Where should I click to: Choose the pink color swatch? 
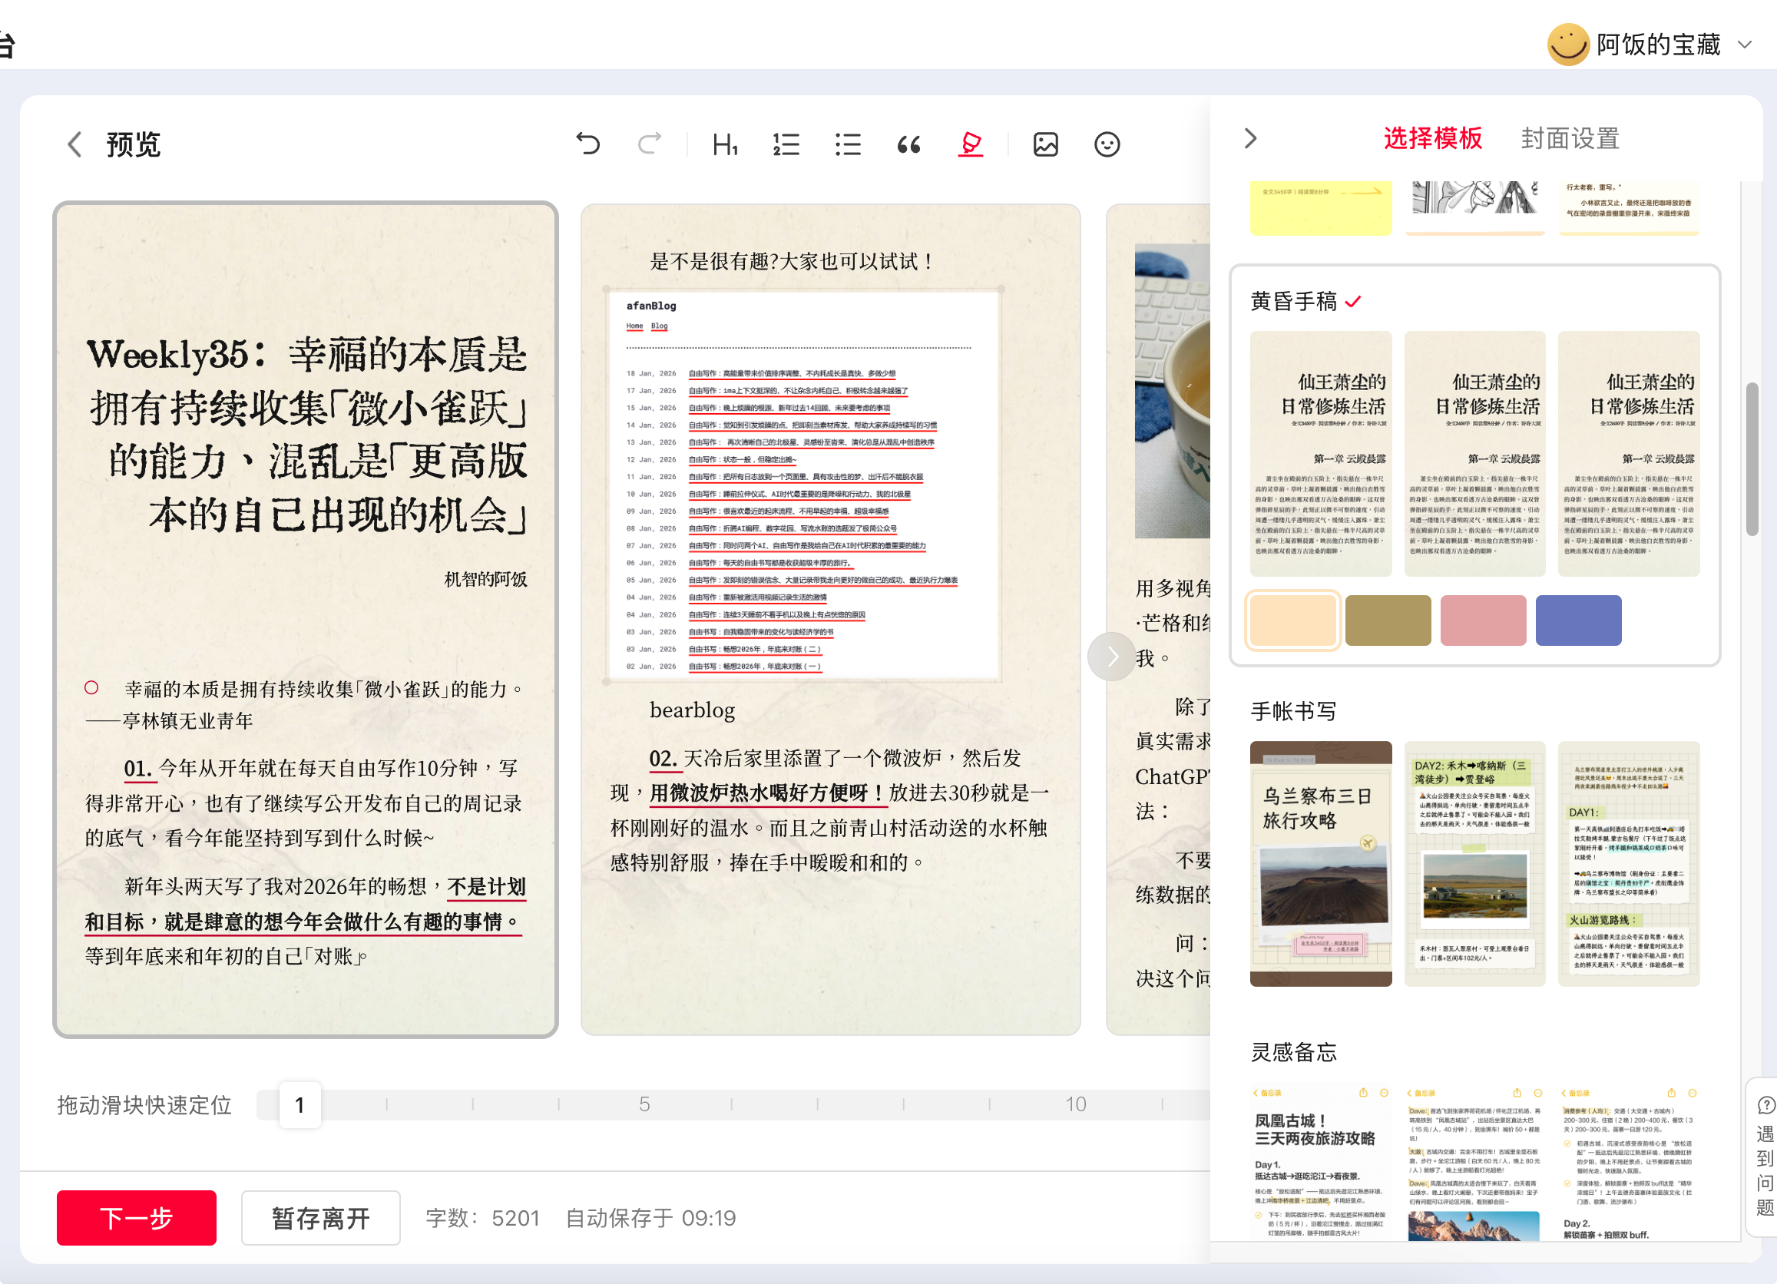point(1482,620)
